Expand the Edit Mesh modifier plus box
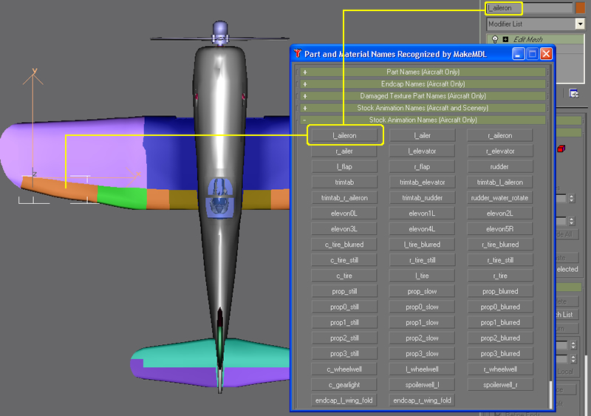The image size is (591, 416). (x=505, y=39)
